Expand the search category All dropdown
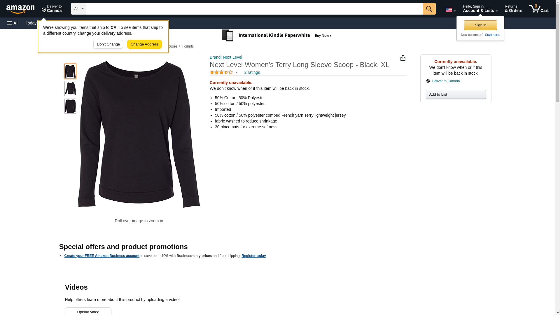 [78, 9]
